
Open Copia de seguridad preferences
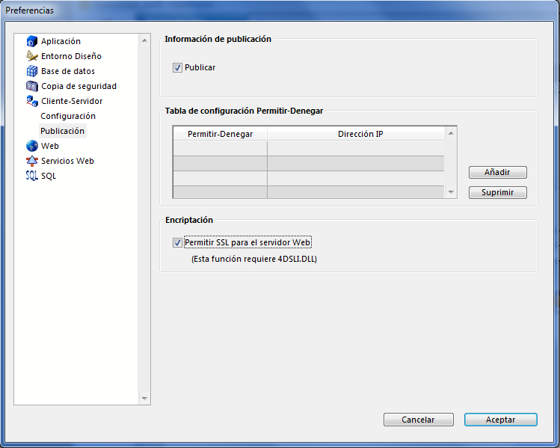pos(79,86)
